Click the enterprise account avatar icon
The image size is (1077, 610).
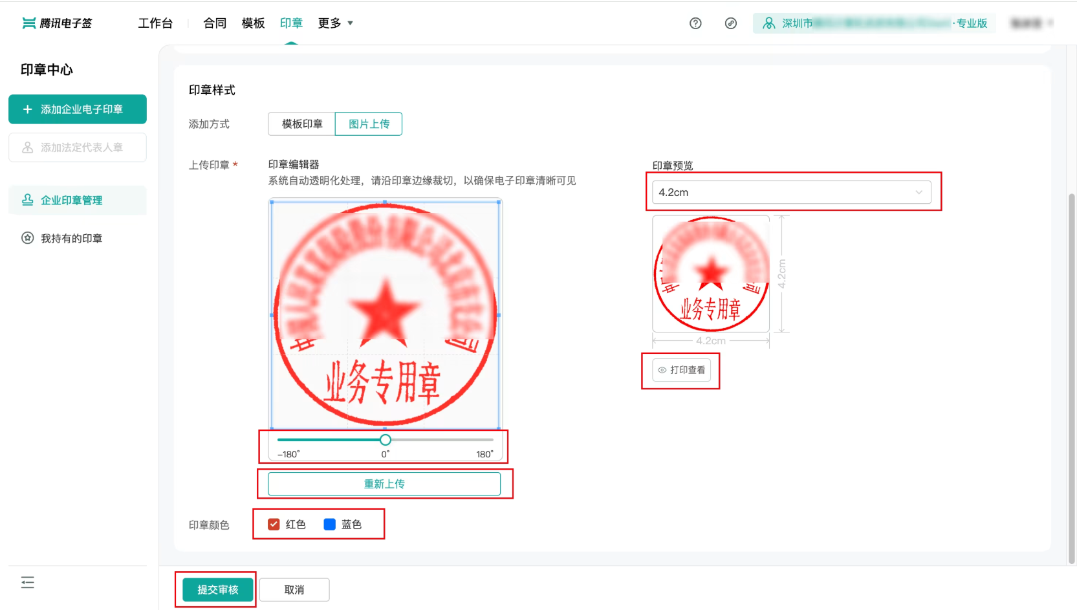click(768, 23)
